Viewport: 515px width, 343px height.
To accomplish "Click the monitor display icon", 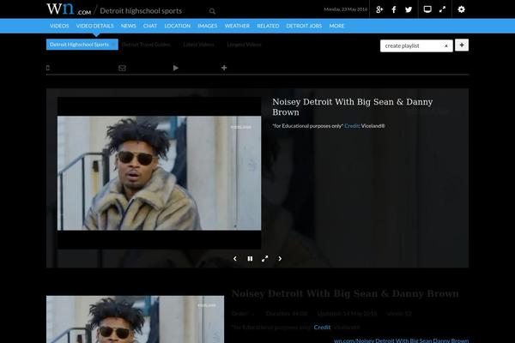I will (427, 9).
